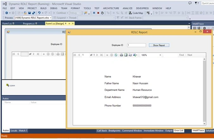
Task: Click the Restart debugging icon
Action: tap(102, 13)
